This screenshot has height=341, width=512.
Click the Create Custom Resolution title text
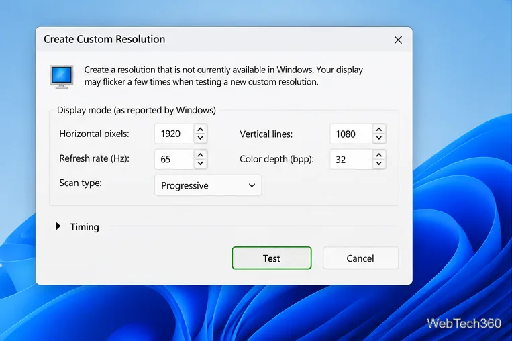coord(105,39)
